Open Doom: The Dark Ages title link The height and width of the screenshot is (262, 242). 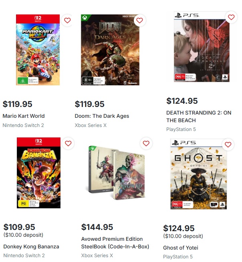102,116
